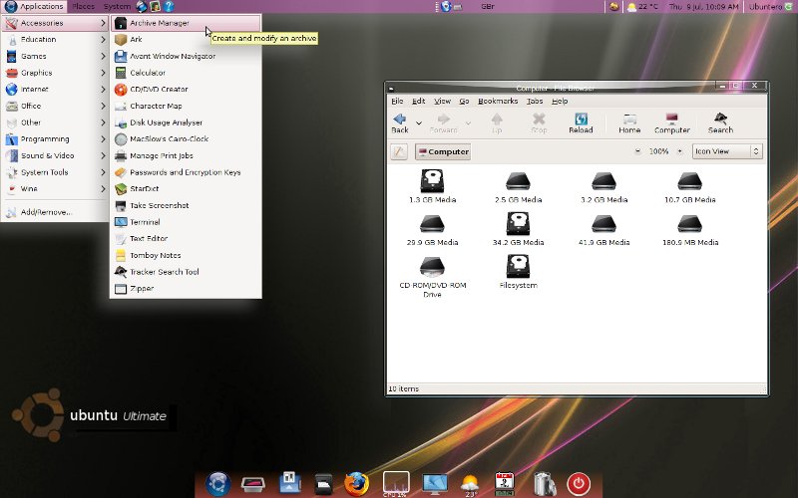Click the Reload toolbar button
This screenshot has height=498, width=798.
coord(581,124)
